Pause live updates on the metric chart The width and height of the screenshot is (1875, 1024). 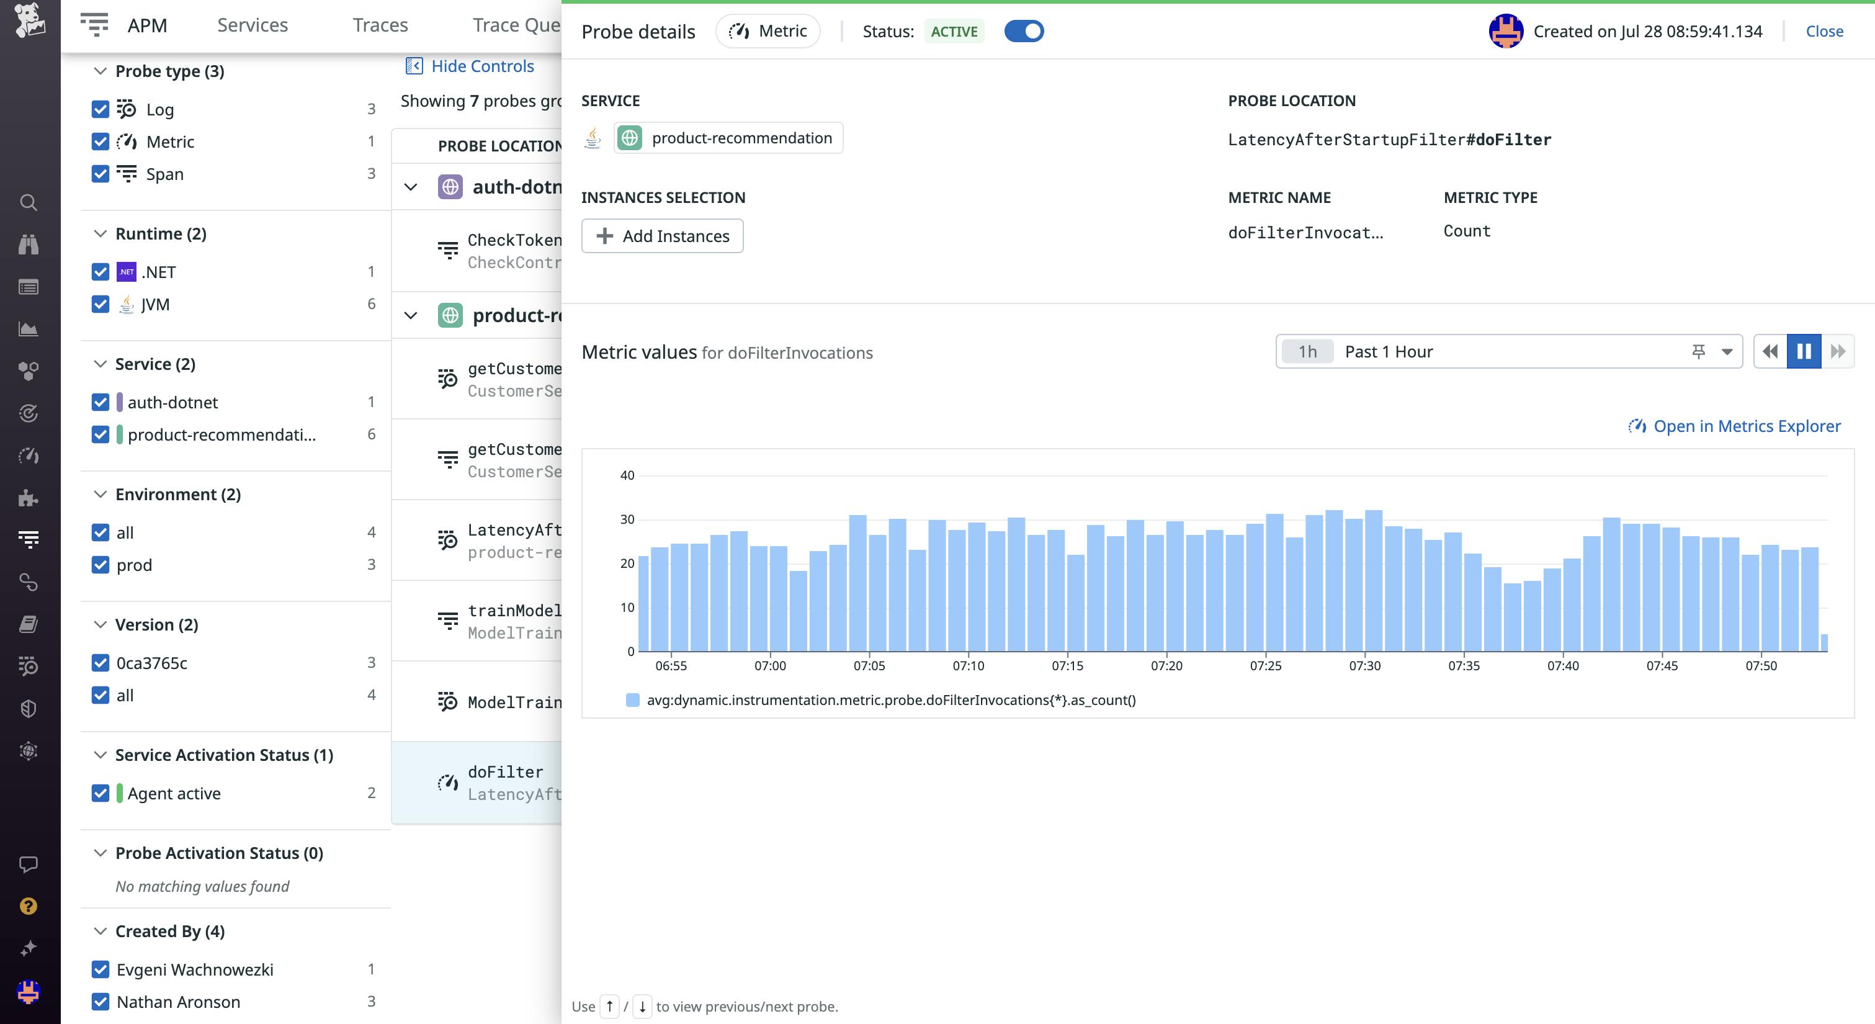click(x=1804, y=351)
